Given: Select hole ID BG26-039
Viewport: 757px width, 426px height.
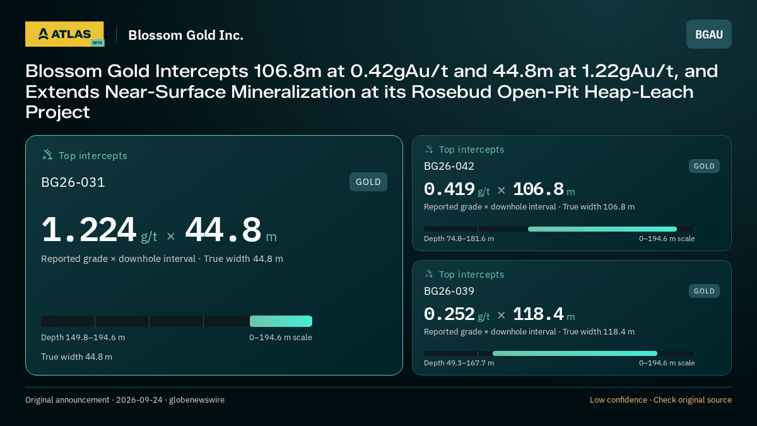Looking at the screenshot, I should tap(449, 291).
